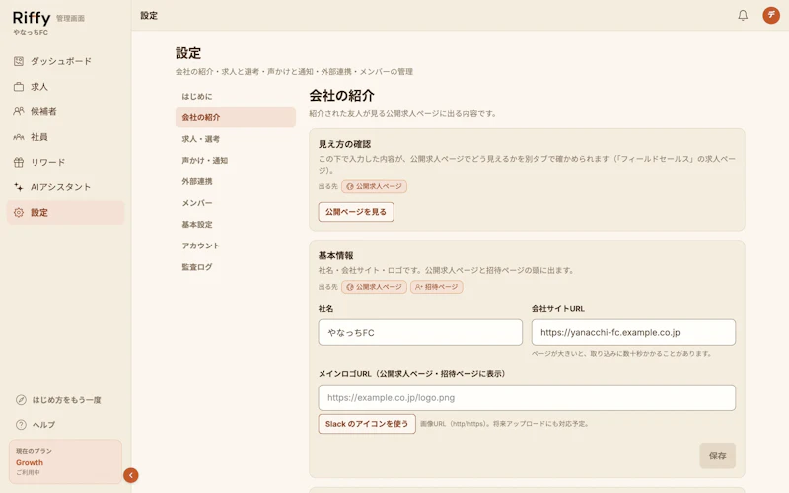Select 会社の紹介 settings tab
The width and height of the screenshot is (789, 493).
(x=235, y=117)
